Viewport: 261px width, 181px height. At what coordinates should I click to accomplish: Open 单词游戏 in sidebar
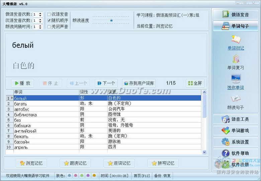tap(236, 130)
